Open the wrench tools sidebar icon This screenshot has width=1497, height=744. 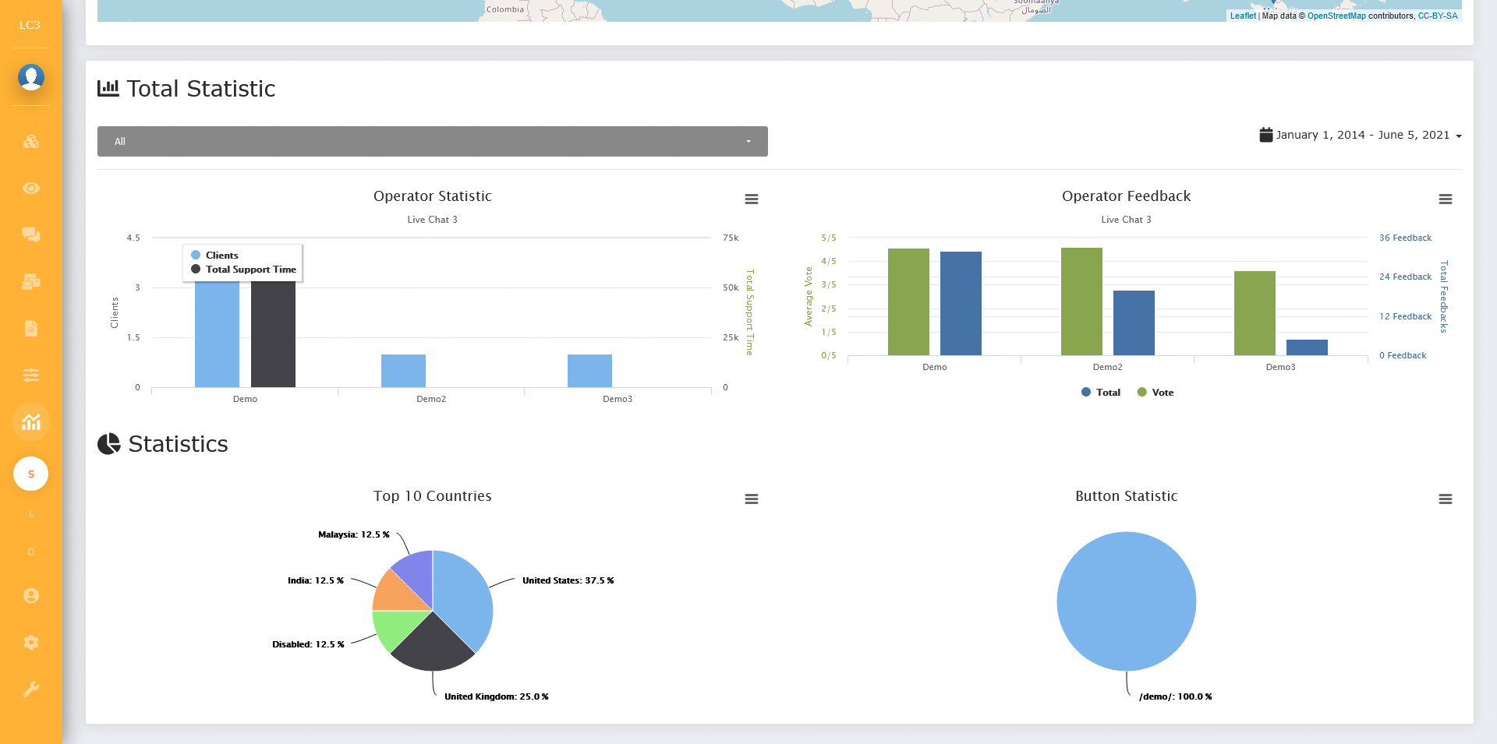[31, 689]
